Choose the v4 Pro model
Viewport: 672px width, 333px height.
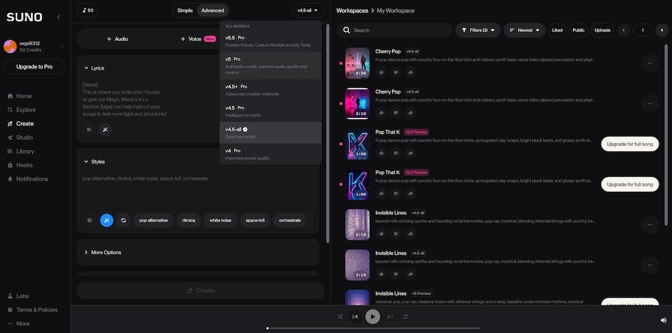(x=270, y=154)
